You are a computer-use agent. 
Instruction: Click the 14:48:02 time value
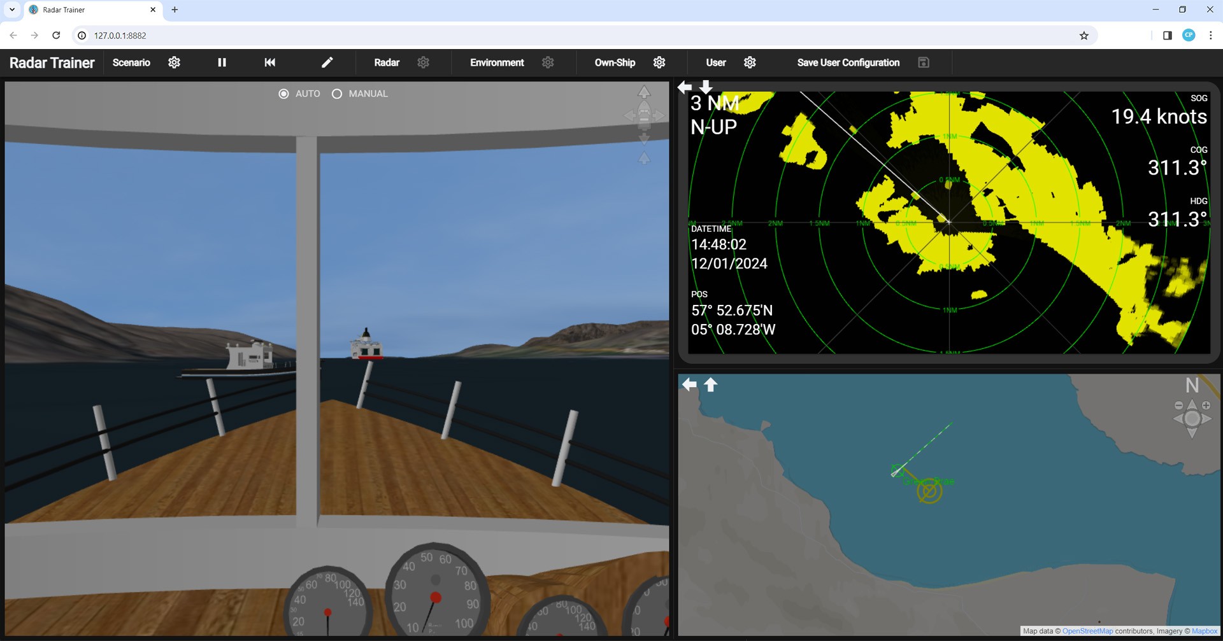point(719,244)
